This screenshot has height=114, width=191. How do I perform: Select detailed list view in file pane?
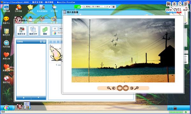click(x=51, y=42)
